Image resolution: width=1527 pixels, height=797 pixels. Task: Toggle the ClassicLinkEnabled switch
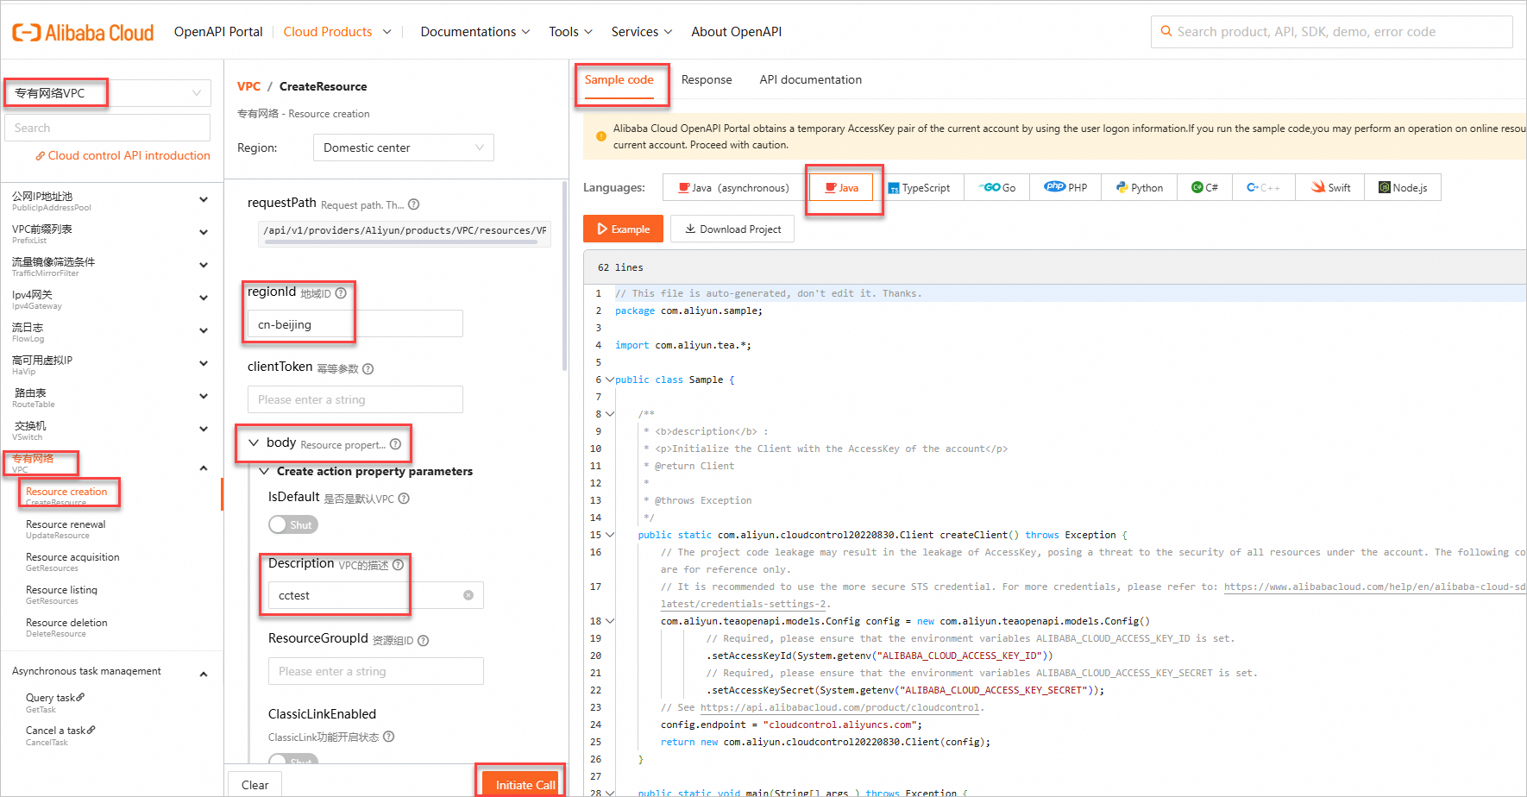(x=293, y=760)
